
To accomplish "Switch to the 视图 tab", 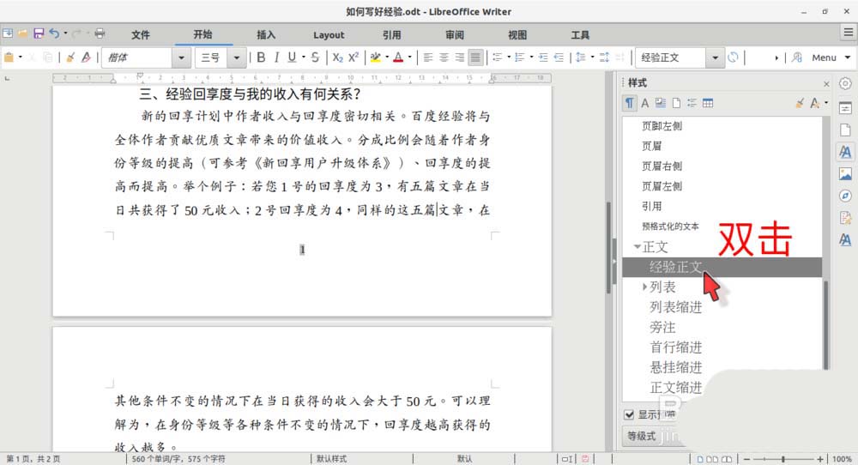I will tap(517, 35).
